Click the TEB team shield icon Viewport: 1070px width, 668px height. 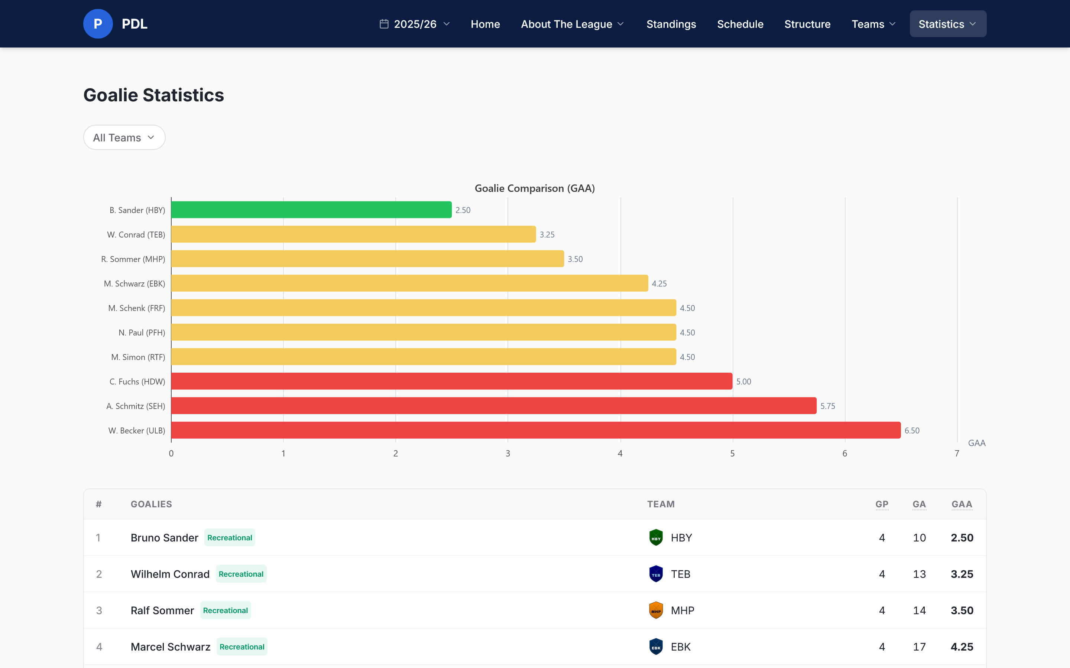[x=656, y=574]
